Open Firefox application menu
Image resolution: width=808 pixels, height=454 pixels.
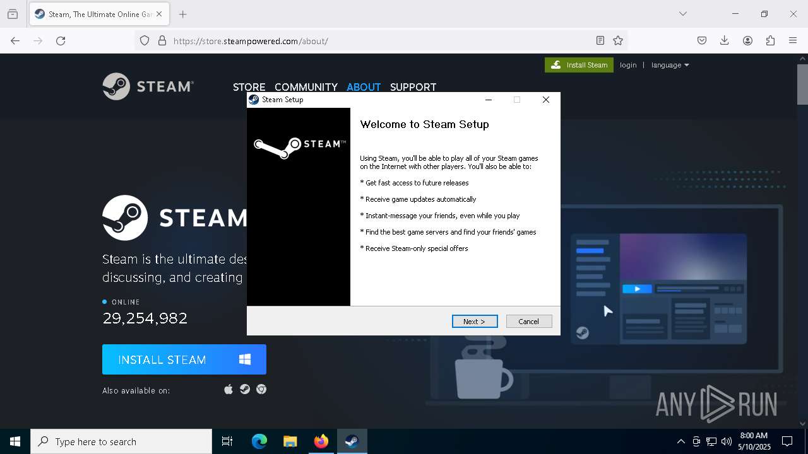[x=793, y=41]
